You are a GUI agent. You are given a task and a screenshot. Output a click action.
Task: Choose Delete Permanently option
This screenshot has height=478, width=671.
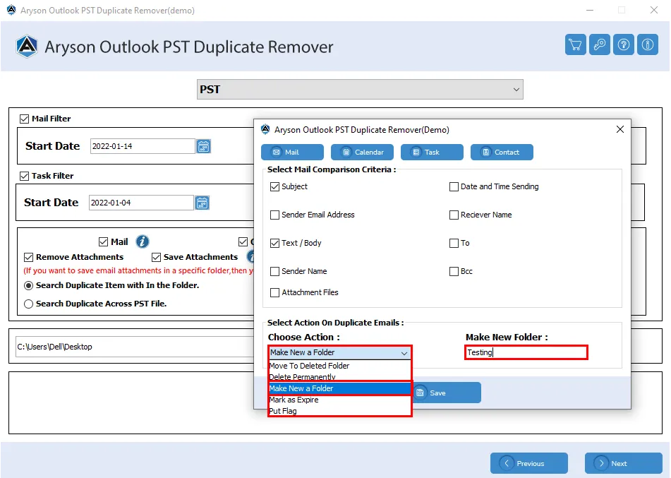(340, 377)
